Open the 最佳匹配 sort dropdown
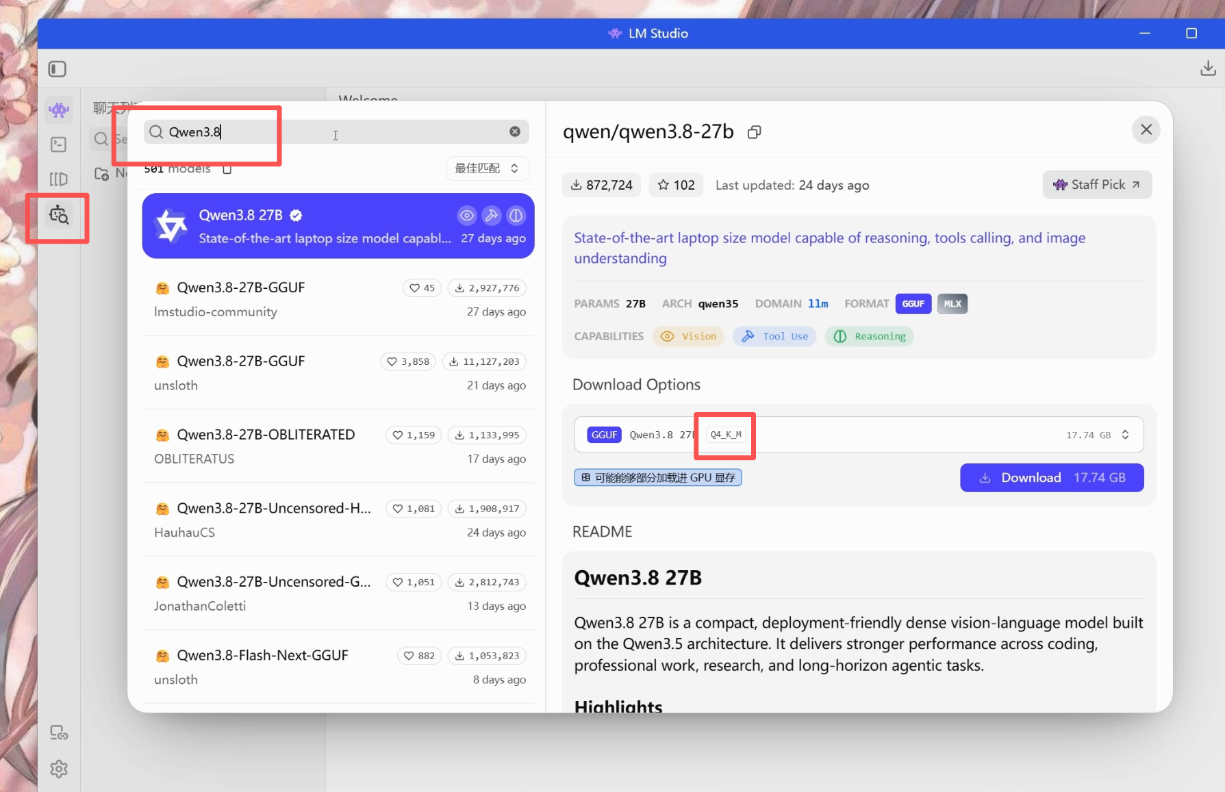1225x792 pixels. [x=488, y=168]
